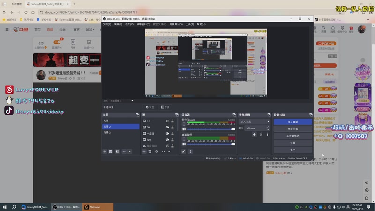
Task: Open desktop audio channel three-dot options
Action: click(x=184, y=139)
